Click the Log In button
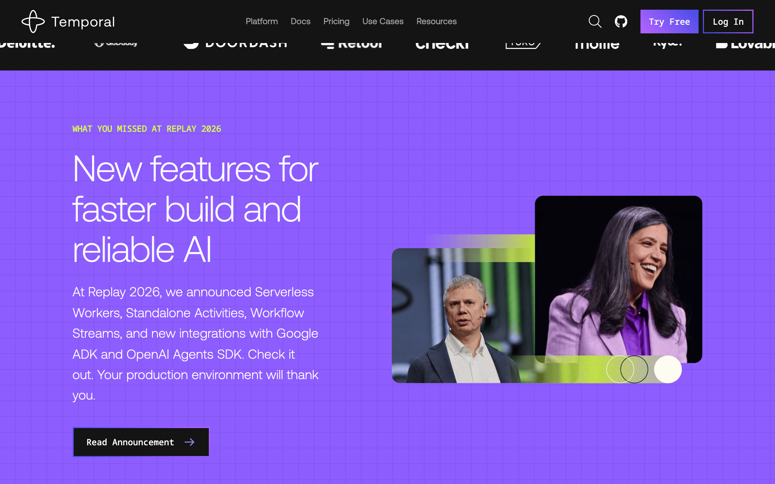Screen dimensions: 775x484 point(728,22)
